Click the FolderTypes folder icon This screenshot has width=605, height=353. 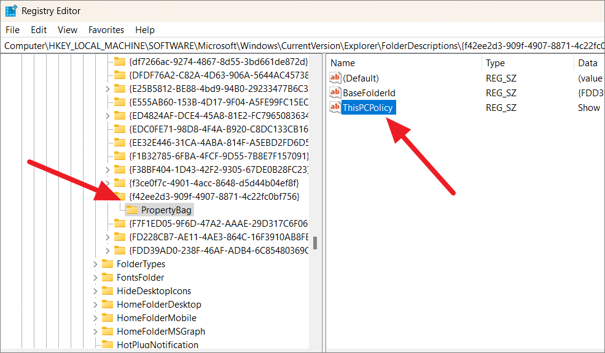pyautogui.click(x=107, y=264)
